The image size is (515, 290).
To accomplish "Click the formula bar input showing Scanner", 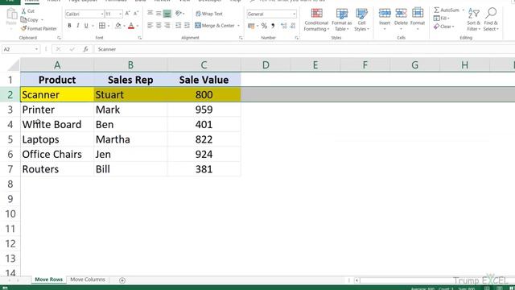I will 305,49.
